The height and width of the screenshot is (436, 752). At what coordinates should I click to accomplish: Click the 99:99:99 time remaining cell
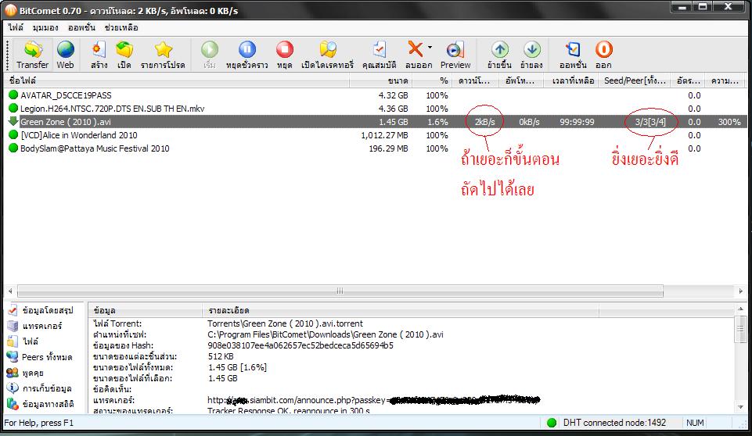coord(577,122)
